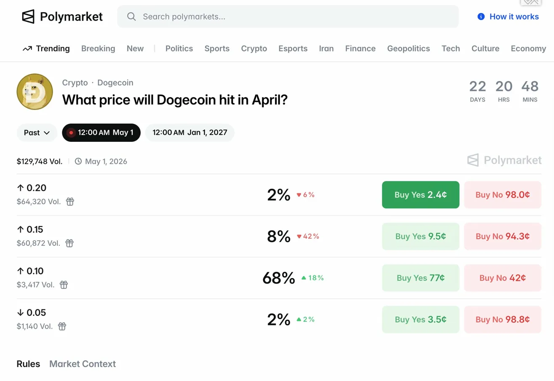Click the gift icon next to $1,140 Vol

pyautogui.click(x=62, y=326)
